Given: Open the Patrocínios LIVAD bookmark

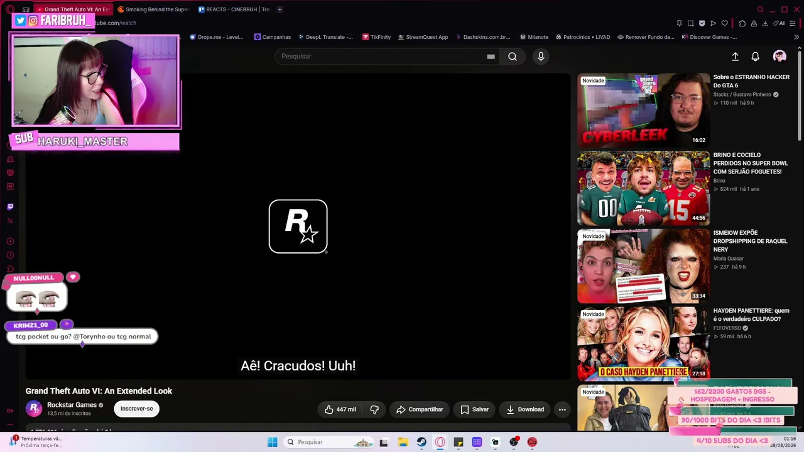Looking at the screenshot, I should click(x=583, y=37).
